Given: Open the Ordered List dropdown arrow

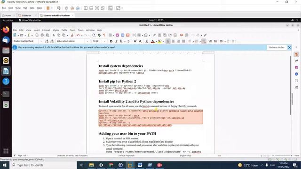Looking at the screenshot, I should tap(200, 41).
